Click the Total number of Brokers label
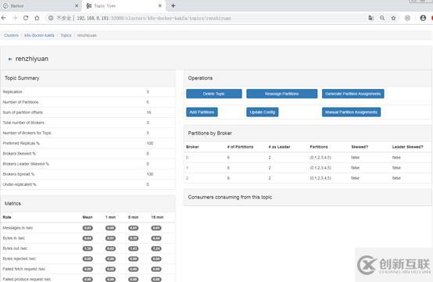 [x=23, y=123]
